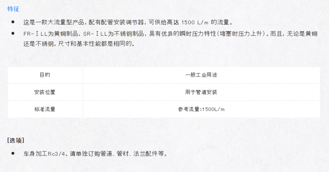Select the 一般工业用途 table cell
Image resolution: width=329 pixels, height=172 pixels.
point(201,75)
